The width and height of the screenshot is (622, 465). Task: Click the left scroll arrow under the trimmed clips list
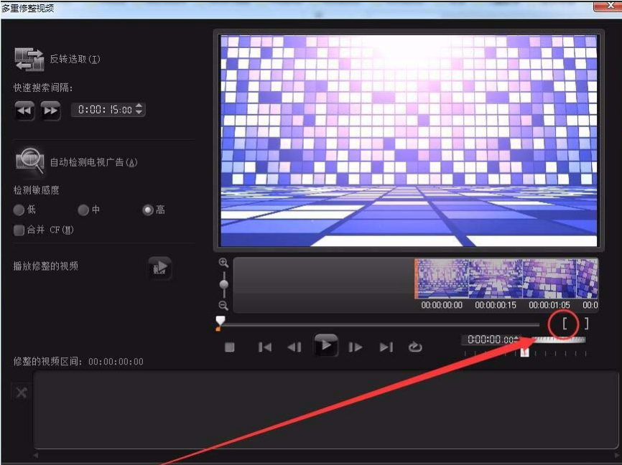[36, 456]
